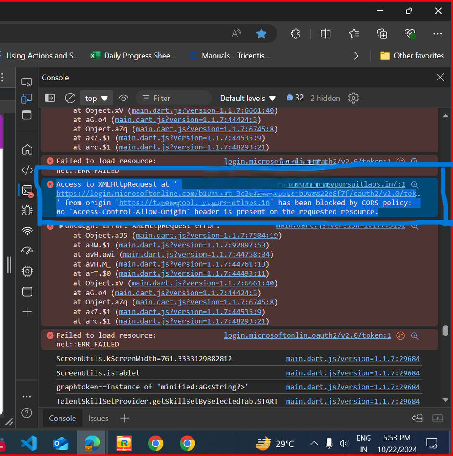The width and height of the screenshot is (453, 456).
Task: Select the TalentSkillSetProvider.getSkillSetBySelectedTab.START log text
Action: coord(167,401)
